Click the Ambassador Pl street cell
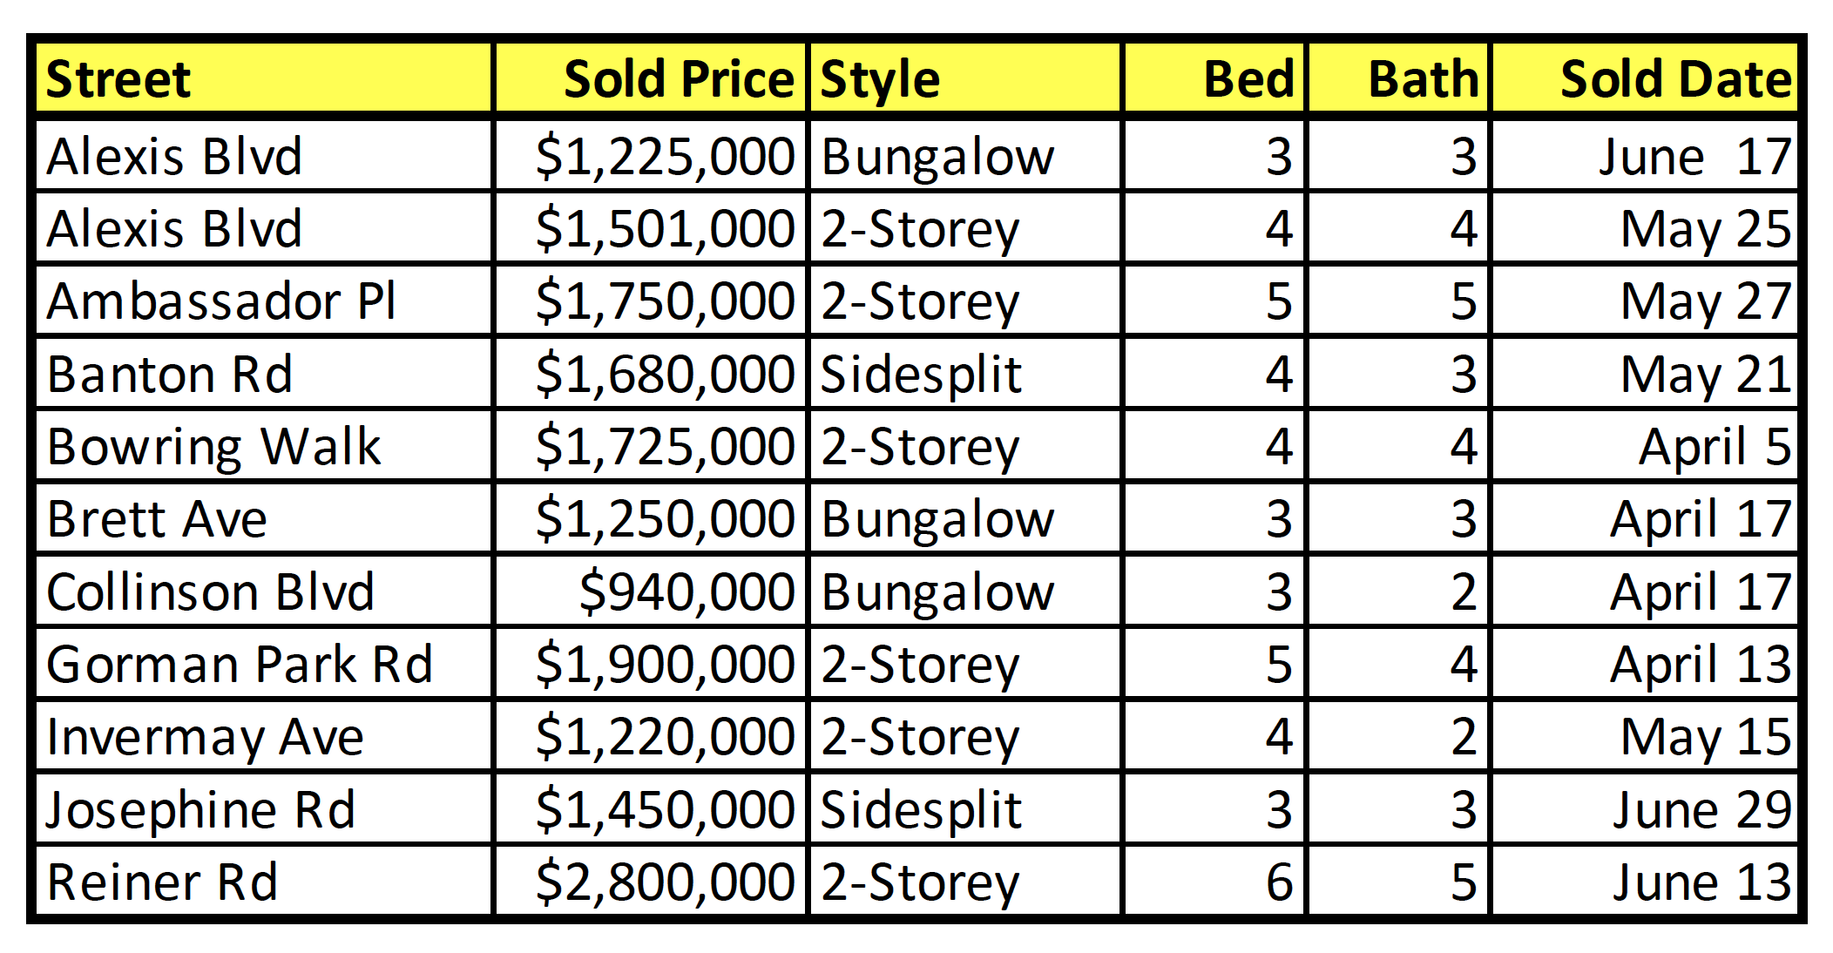The image size is (1833, 953). [264, 301]
